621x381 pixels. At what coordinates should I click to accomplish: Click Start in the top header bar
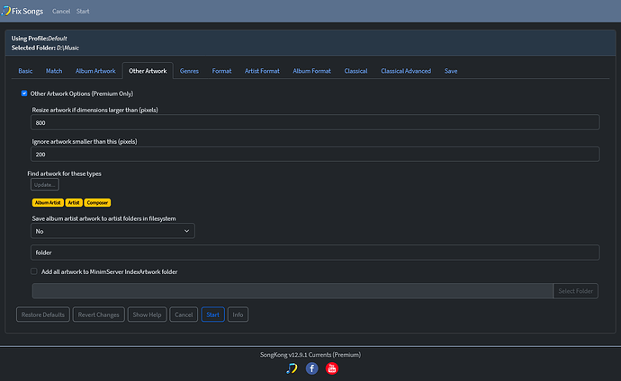[x=83, y=11]
